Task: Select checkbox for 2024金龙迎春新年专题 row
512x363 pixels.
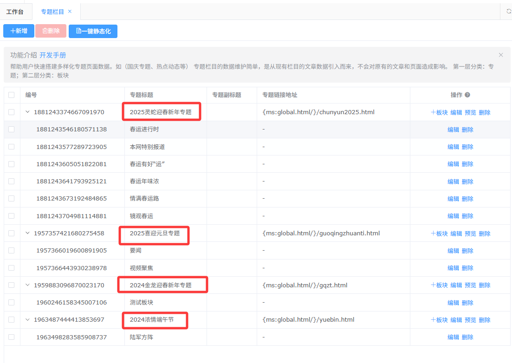Action: pos(12,285)
